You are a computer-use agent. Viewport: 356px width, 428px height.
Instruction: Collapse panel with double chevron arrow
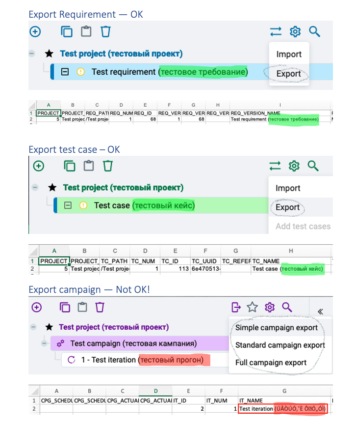pos(321,312)
